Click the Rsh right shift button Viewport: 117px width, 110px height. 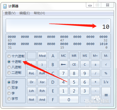click(x=42, y=91)
